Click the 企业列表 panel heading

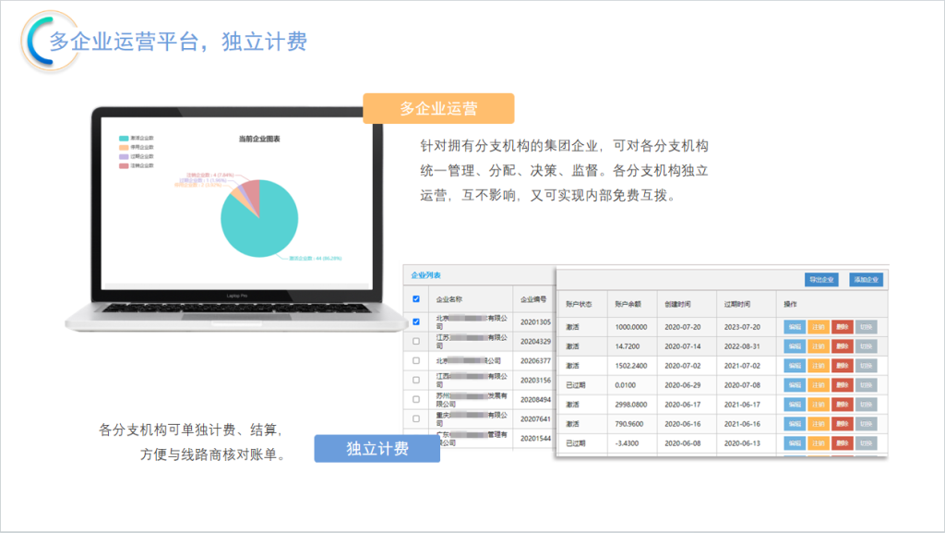pos(425,275)
